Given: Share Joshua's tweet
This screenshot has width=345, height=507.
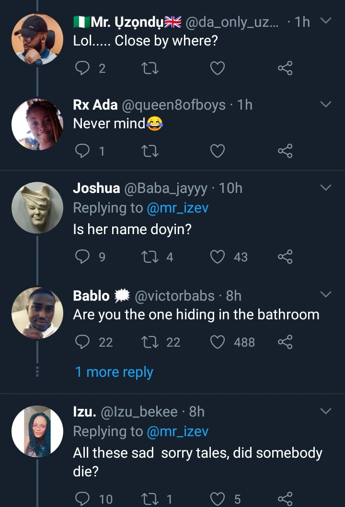Looking at the screenshot, I should pos(285,257).
